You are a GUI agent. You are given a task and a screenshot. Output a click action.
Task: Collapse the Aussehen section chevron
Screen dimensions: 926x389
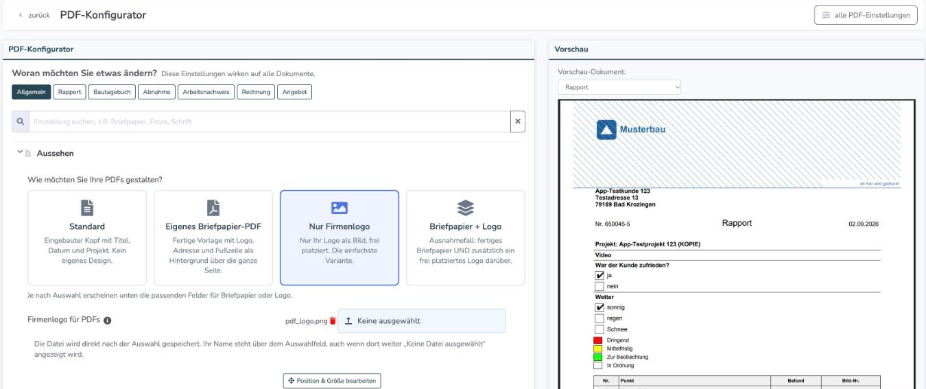click(20, 152)
